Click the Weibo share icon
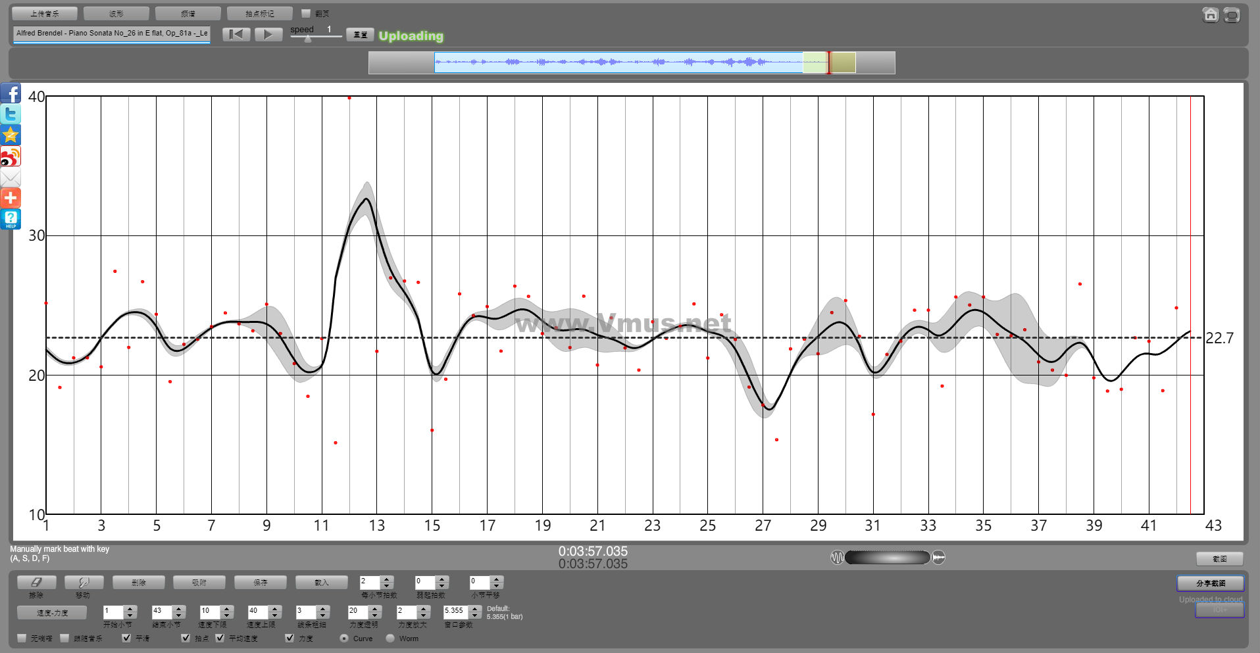1260x653 pixels. [x=11, y=157]
